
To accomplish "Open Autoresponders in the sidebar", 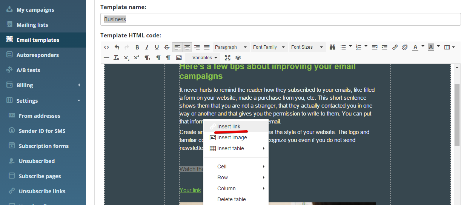I will point(37,55).
